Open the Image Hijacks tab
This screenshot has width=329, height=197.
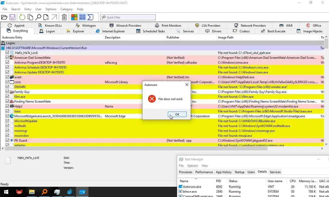(x=309, y=31)
